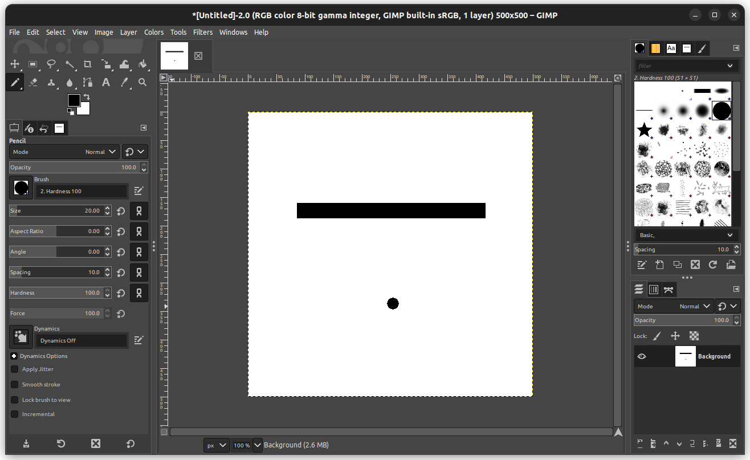Image resolution: width=750 pixels, height=460 pixels.
Task: Switch to the Channels tab
Action: coord(654,290)
